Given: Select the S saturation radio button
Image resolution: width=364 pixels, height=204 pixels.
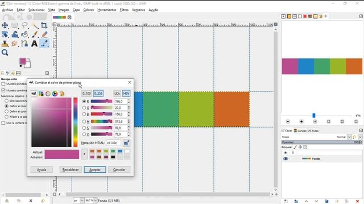Looking at the screenshot, I should [x=84, y=128].
